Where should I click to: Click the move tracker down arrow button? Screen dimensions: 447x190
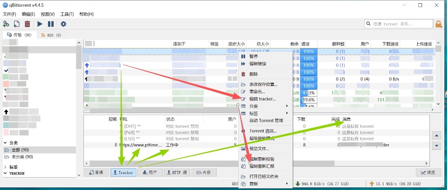coord(437,146)
